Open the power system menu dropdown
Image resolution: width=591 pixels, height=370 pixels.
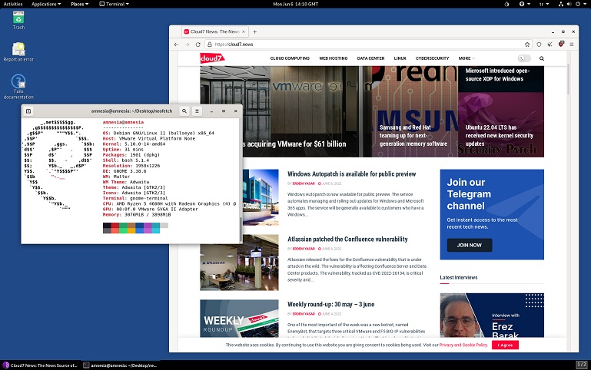click(580, 4)
